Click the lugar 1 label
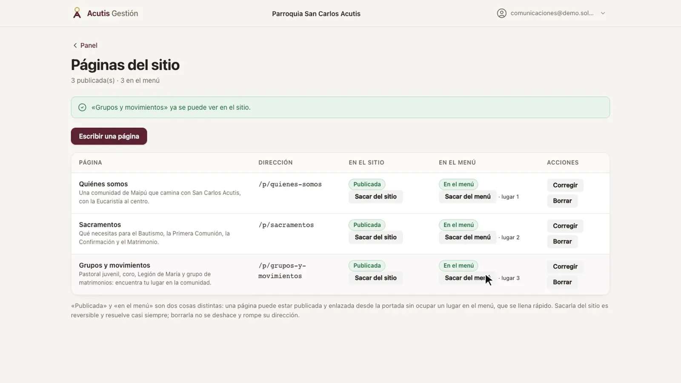 pyautogui.click(x=509, y=197)
